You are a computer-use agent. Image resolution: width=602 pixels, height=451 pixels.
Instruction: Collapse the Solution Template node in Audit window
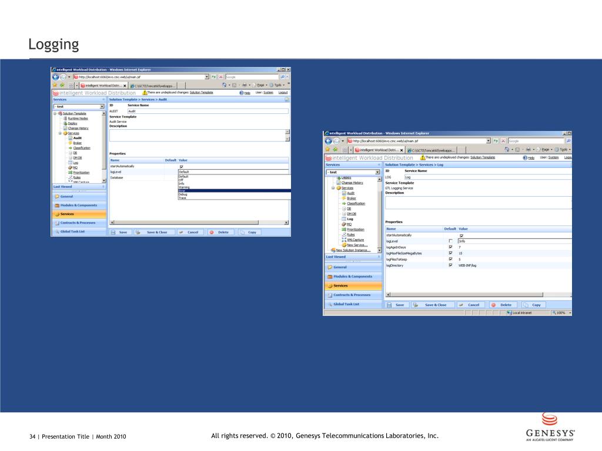[55, 113]
